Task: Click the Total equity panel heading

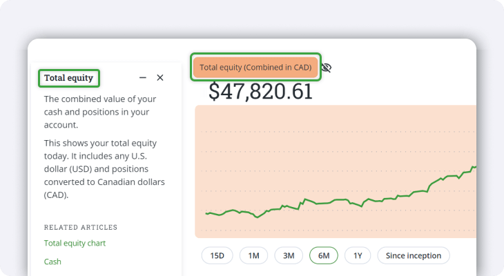Action: coord(68,78)
